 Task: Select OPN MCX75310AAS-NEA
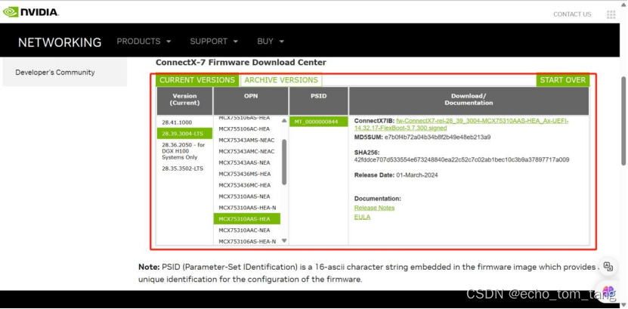coord(246,196)
